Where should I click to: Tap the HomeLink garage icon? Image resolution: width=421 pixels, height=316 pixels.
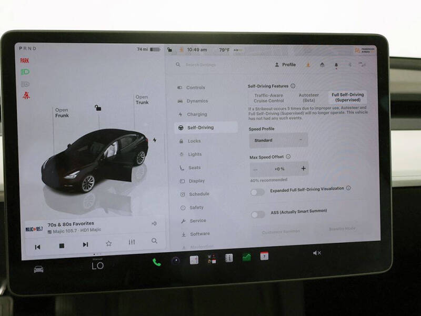coord(322,65)
